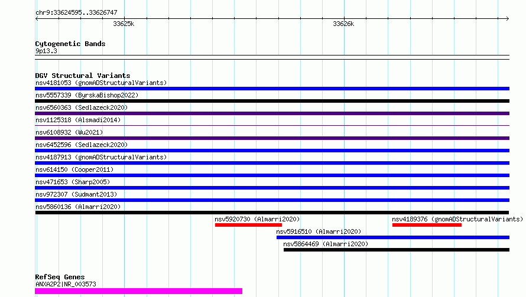The image size is (526, 297).
Task: Click the 9p13.3 band label
Action: pos(46,51)
